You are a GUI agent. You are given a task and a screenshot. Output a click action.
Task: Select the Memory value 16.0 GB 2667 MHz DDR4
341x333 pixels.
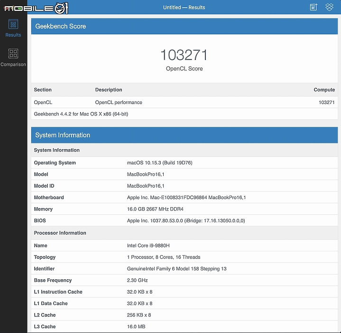tap(155, 209)
